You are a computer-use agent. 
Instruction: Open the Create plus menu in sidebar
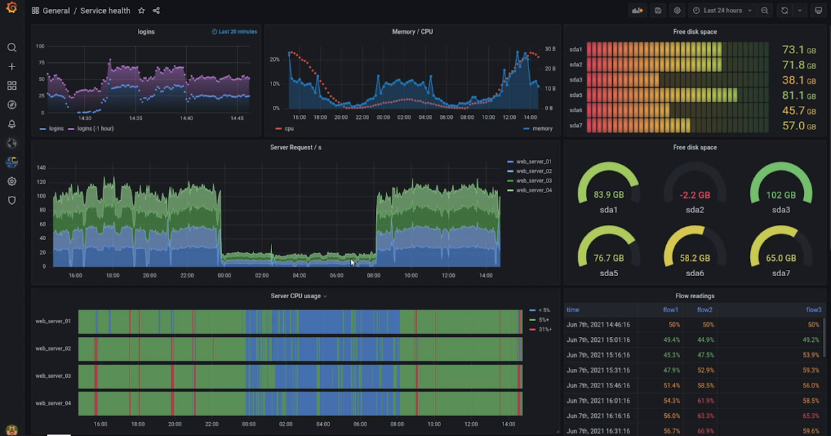pos(12,66)
